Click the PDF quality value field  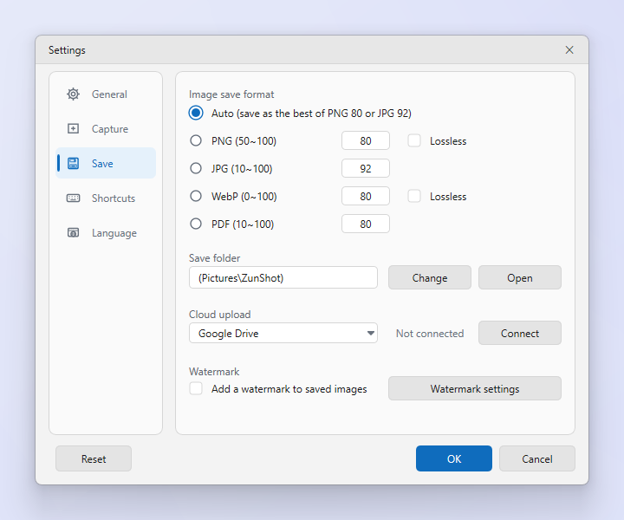[366, 224]
